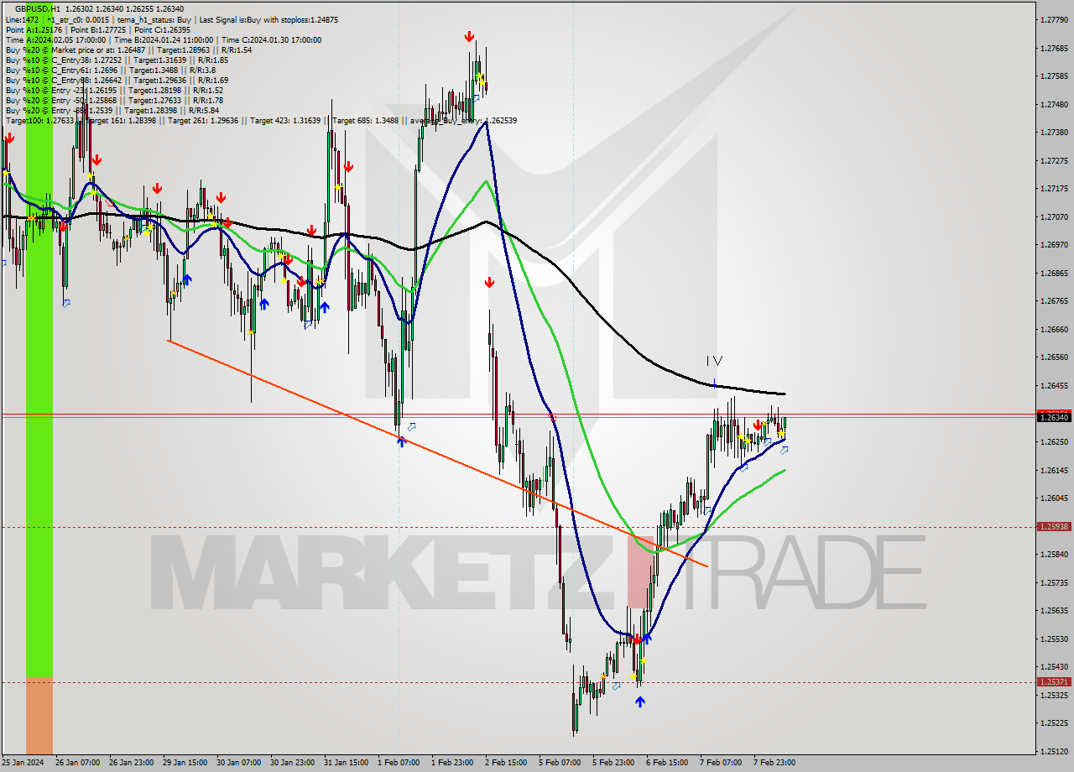
Task: Click the '6 Feb 15:00' time label
Action: (667, 763)
